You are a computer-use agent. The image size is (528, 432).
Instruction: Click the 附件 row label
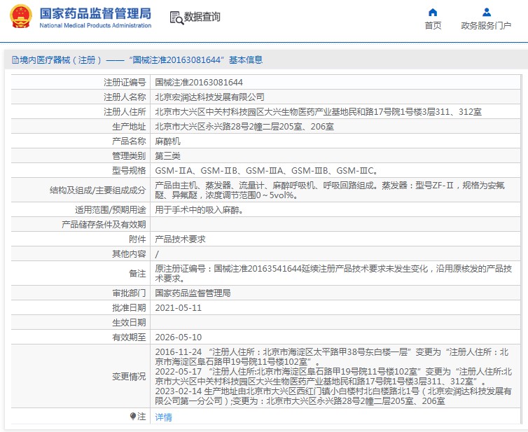click(137, 239)
